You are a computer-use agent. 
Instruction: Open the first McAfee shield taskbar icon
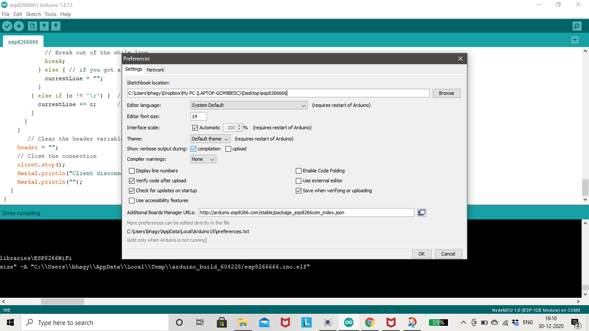click(285, 322)
